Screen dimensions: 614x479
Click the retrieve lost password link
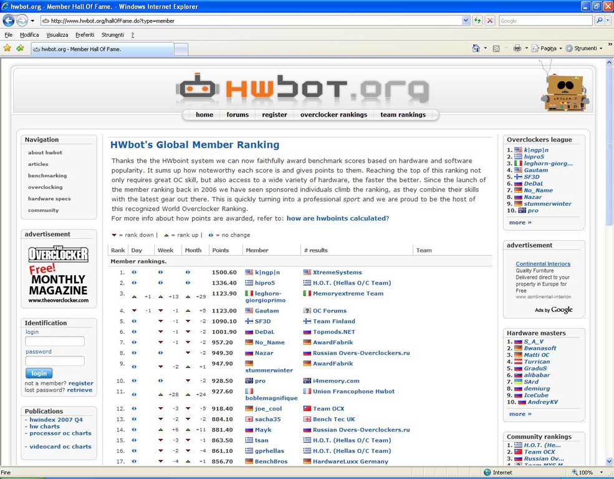pos(80,390)
